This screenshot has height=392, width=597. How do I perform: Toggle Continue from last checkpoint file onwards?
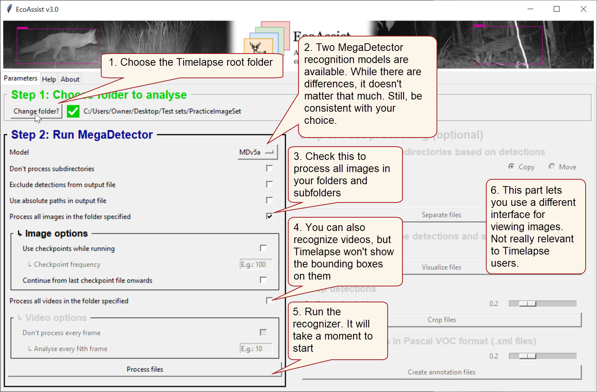point(263,280)
